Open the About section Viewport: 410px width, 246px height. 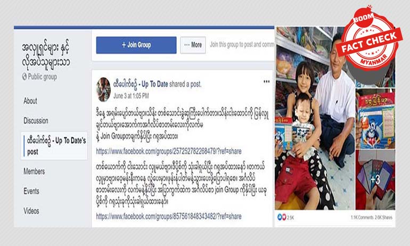[30, 101]
